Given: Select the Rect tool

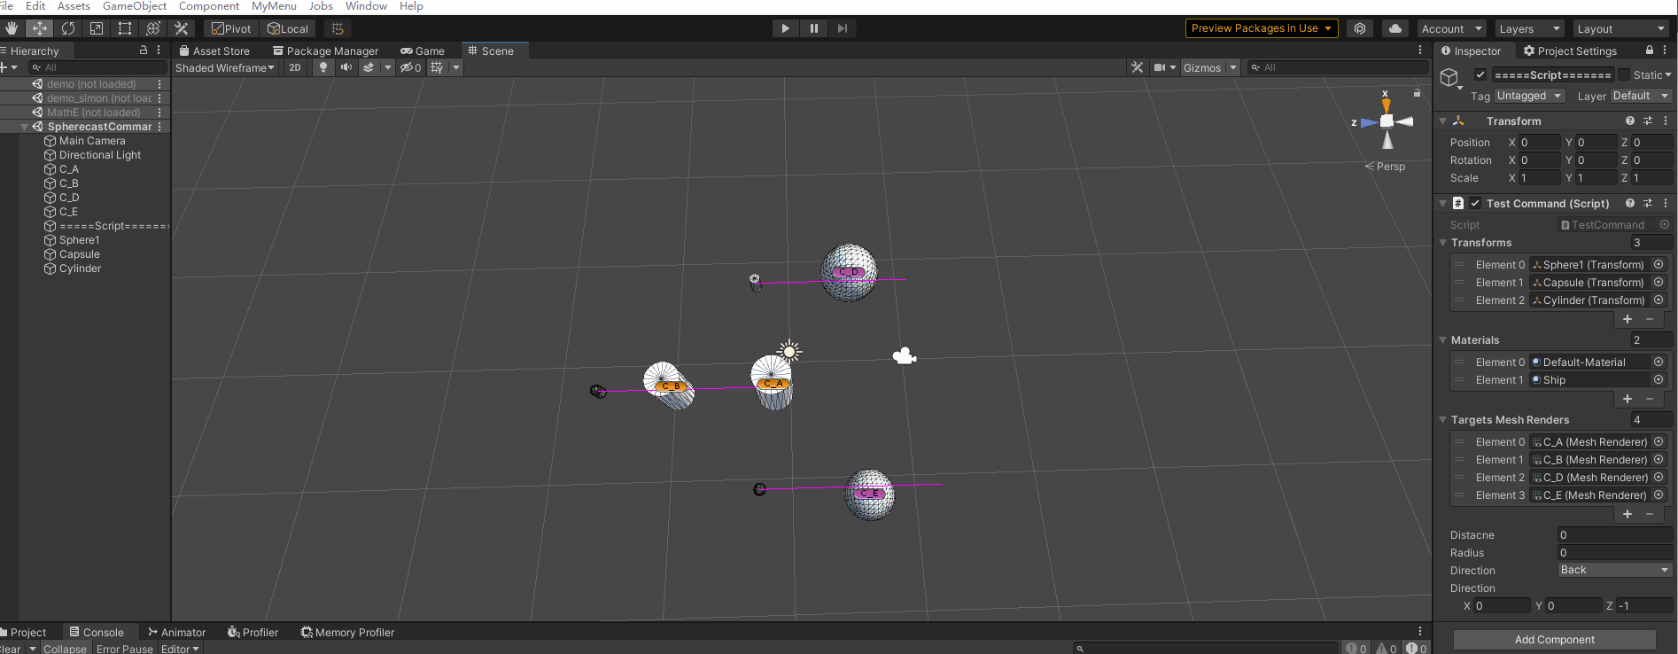Looking at the screenshot, I should (125, 28).
